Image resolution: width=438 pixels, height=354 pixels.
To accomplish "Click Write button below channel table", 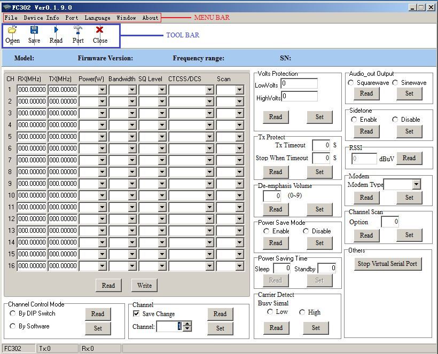I will pyautogui.click(x=144, y=285).
